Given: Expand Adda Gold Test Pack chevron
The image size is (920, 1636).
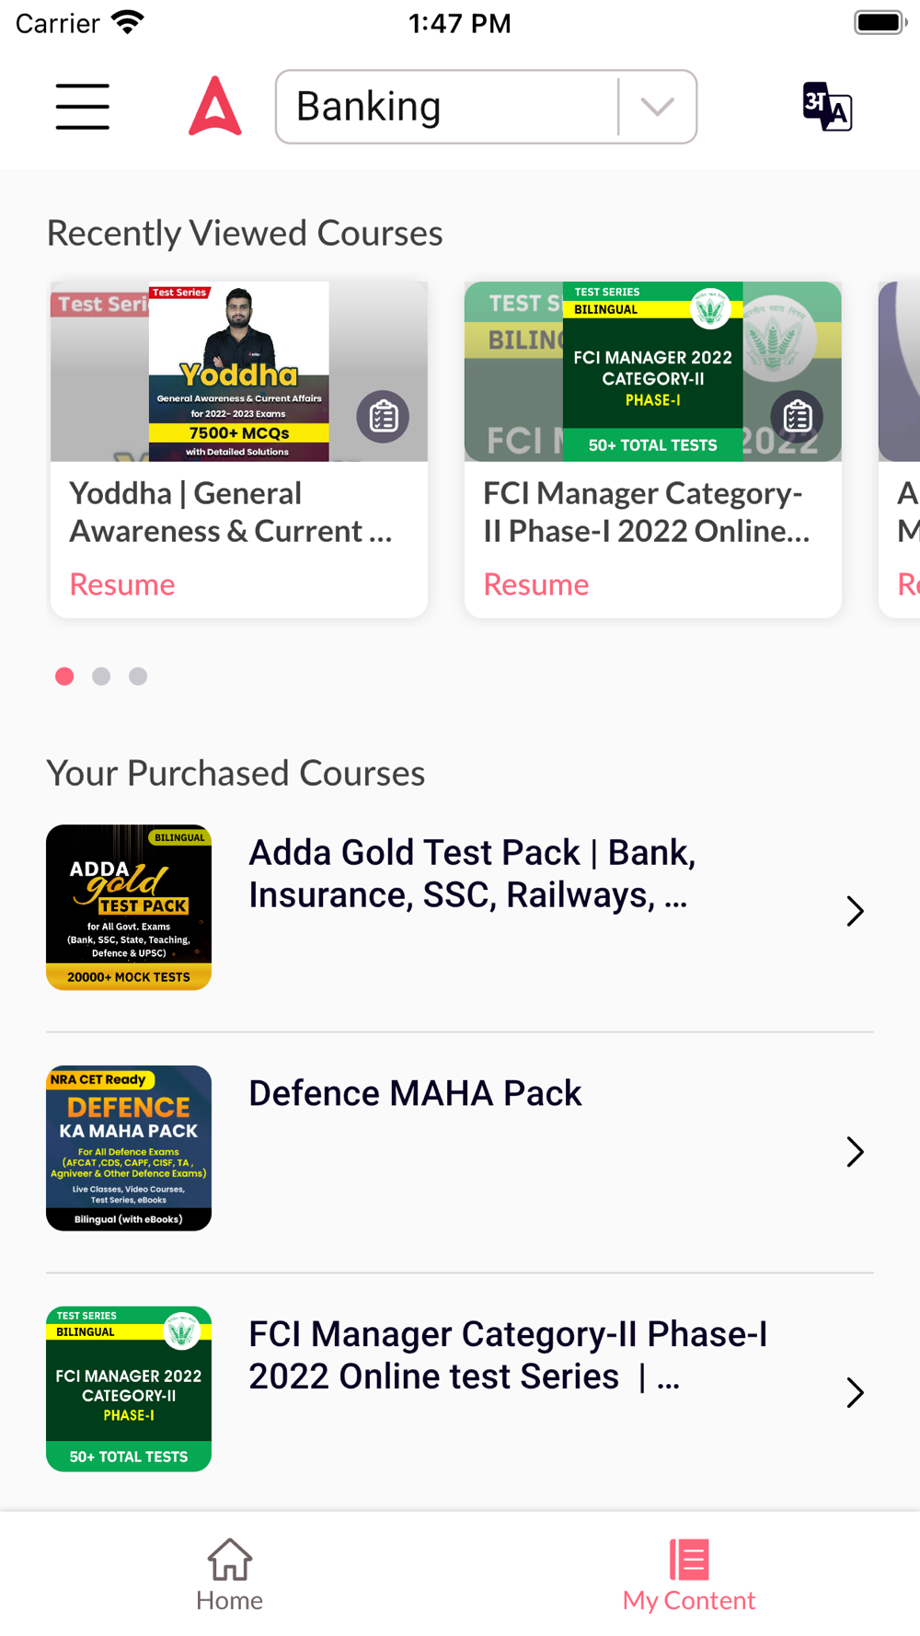Looking at the screenshot, I should pyautogui.click(x=855, y=911).
